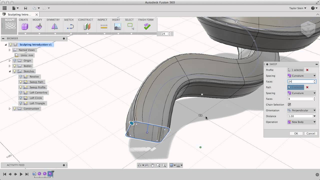Viewport: 320px width, 180px height.
Task: Activate the Zoom magnifier tool
Action: (158, 165)
